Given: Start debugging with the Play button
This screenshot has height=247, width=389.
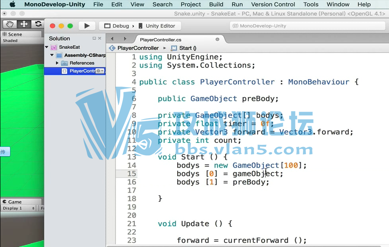Looking at the screenshot, I should 87,26.
